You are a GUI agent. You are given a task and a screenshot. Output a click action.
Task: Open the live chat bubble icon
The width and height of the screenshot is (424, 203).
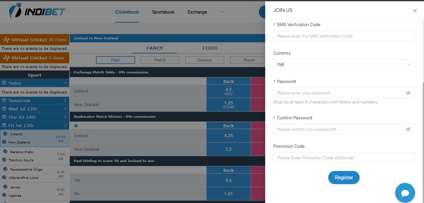[405, 193]
